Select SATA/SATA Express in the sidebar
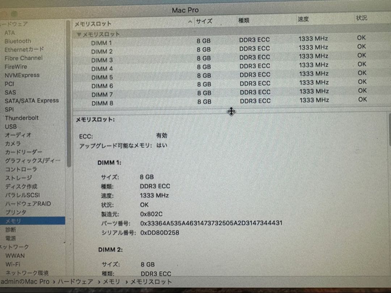391x293 pixels. [x=32, y=100]
